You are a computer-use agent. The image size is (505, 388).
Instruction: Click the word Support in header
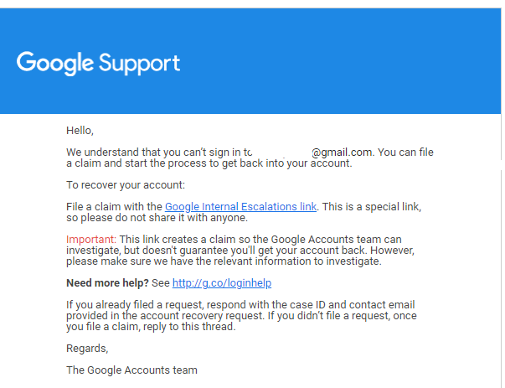click(x=140, y=64)
